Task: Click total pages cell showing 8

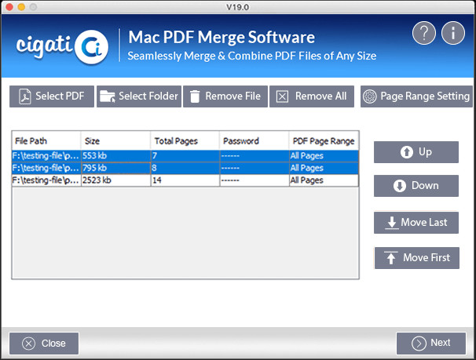Action: (x=185, y=168)
